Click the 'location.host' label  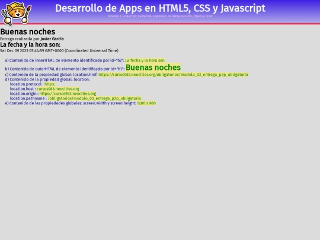tap(23, 89)
